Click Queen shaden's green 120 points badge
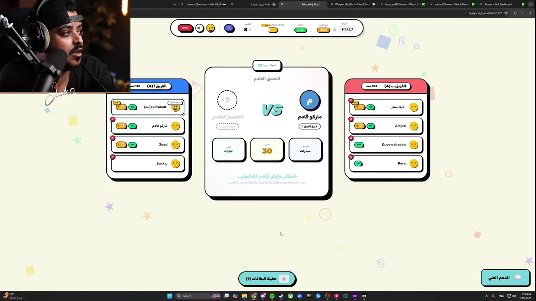The height and width of the screenshot is (301, 536). pos(358,145)
